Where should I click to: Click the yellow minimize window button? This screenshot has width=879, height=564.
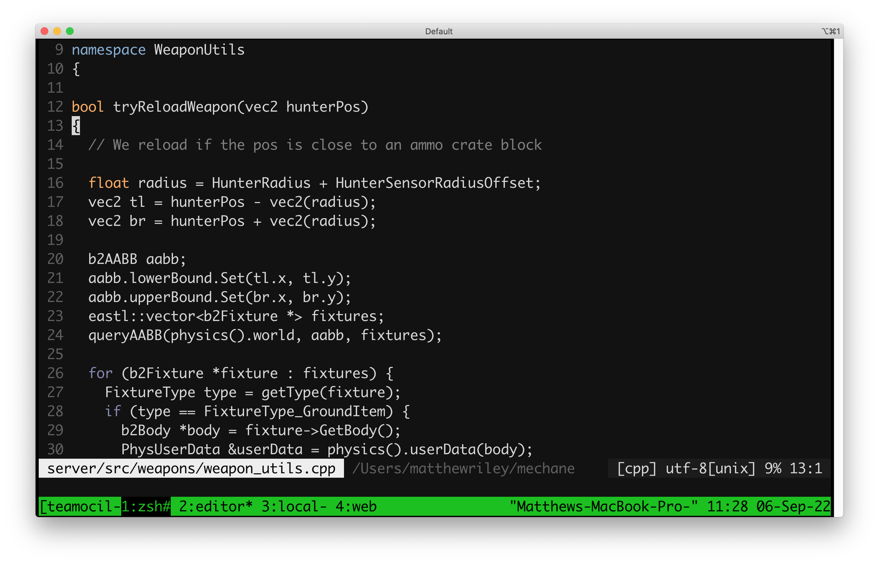point(57,31)
